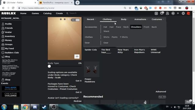This screenshot has height=110, width=195.
Task: Select Hair accessory category
Action: pyautogui.click(x=112, y=27)
